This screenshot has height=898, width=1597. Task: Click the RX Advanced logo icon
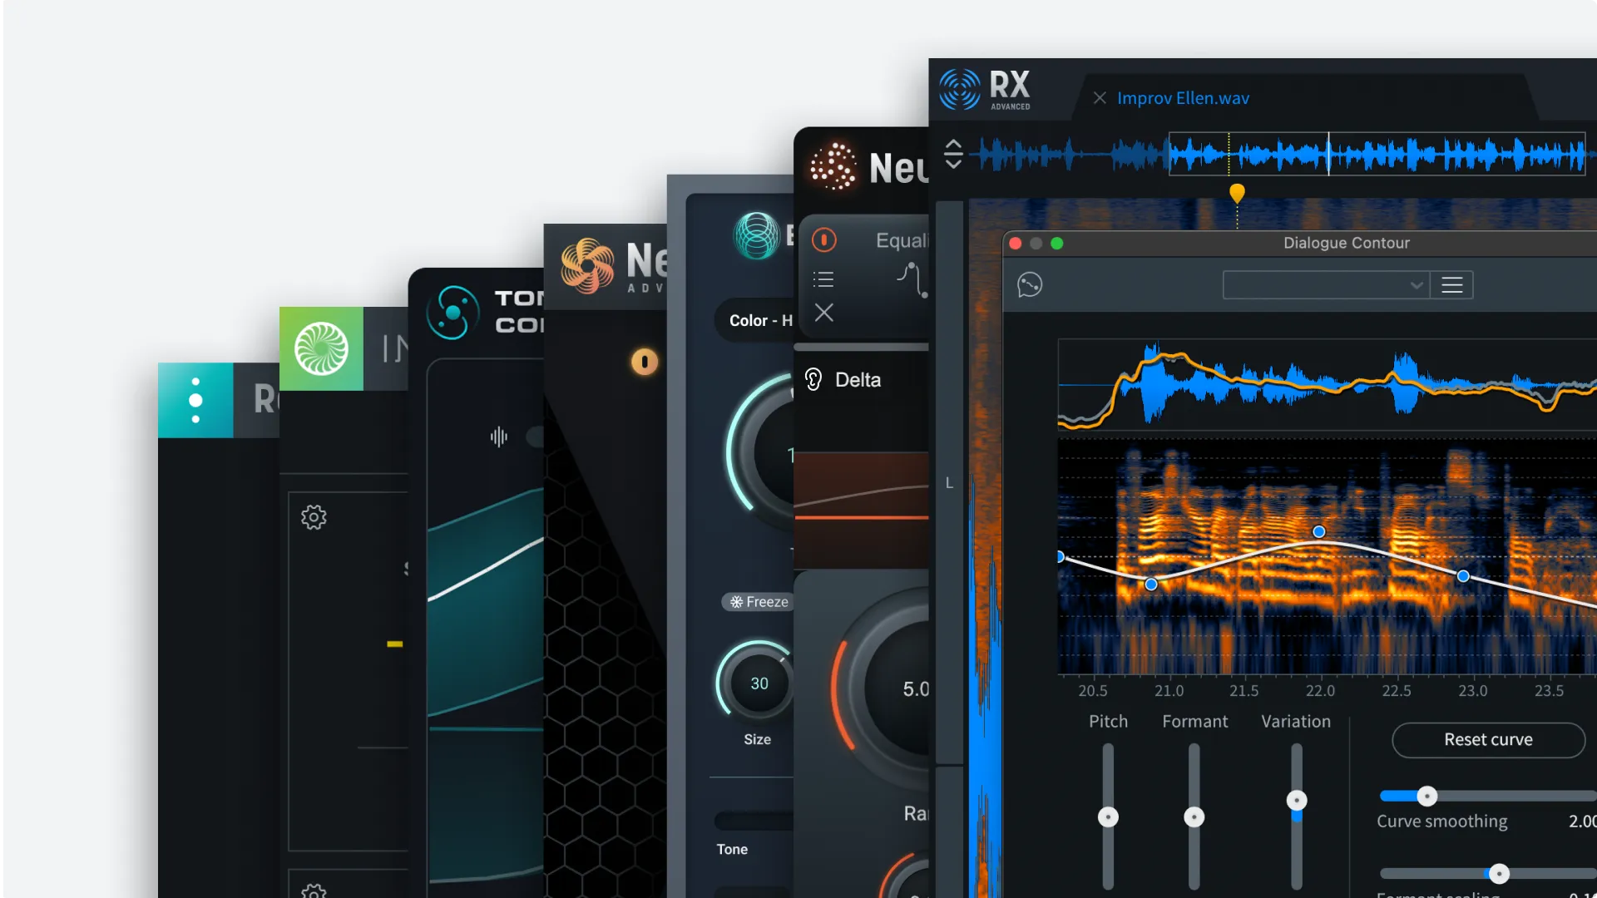(961, 90)
